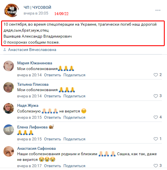Share Елена Лифанова's comment via Поделиться
The width and height of the screenshot is (167, 170).
click(74, 139)
